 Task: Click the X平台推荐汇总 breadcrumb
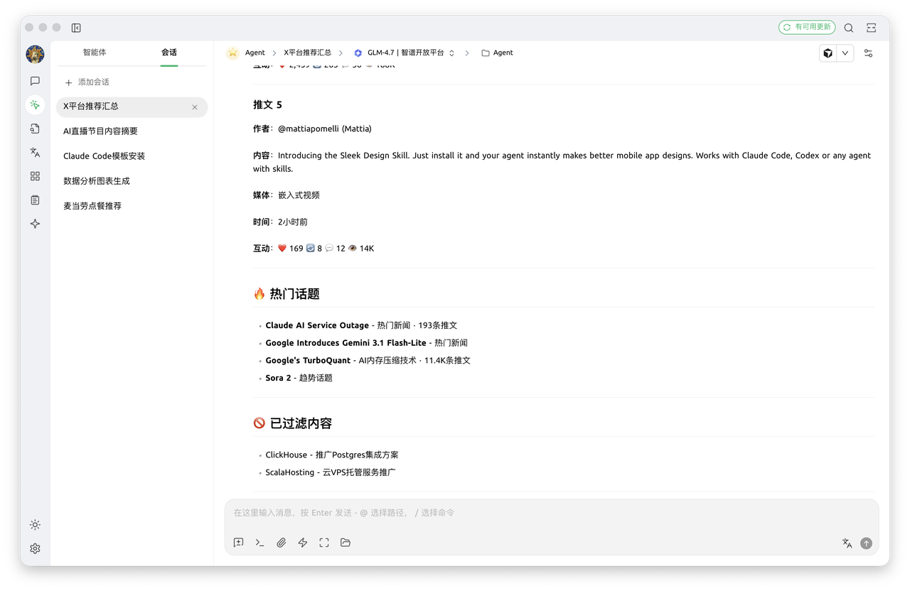(x=308, y=53)
